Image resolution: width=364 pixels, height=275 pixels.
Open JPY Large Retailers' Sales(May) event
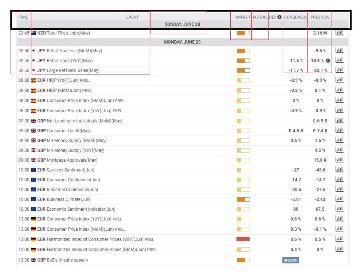[68, 70]
